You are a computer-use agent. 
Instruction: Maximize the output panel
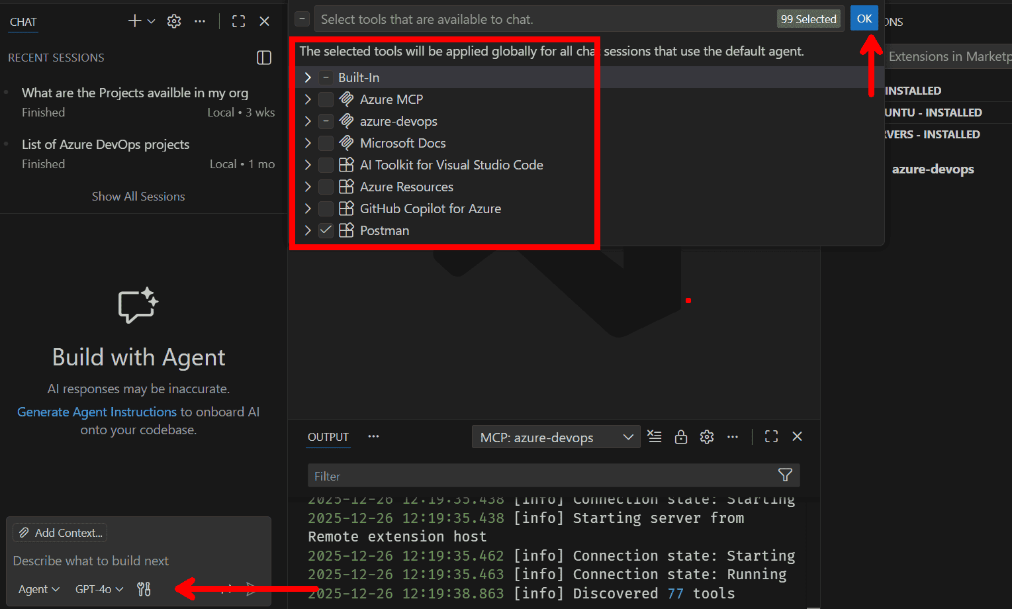click(770, 436)
